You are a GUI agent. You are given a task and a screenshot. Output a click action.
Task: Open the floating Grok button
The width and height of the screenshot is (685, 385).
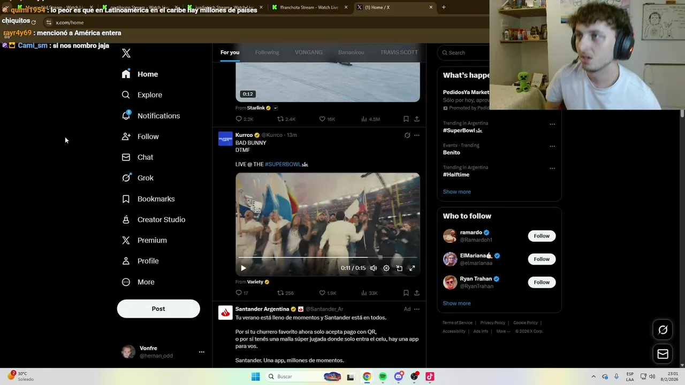point(663,330)
